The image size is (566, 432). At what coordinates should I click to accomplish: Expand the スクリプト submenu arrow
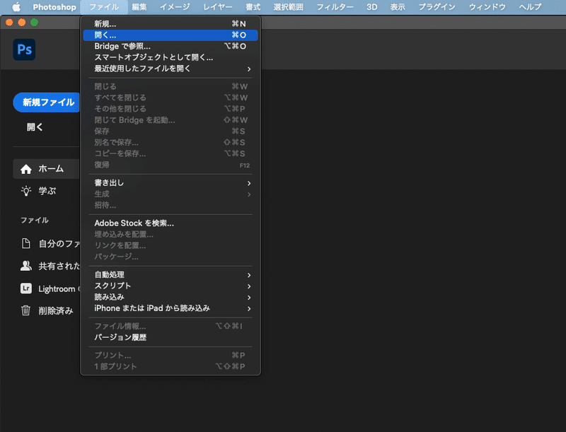tap(249, 286)
